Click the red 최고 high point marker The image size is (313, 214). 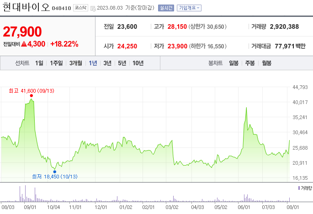(32, 96)
